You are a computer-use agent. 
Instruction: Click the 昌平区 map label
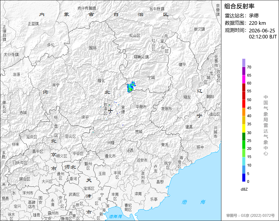click(x=38, y=152)
